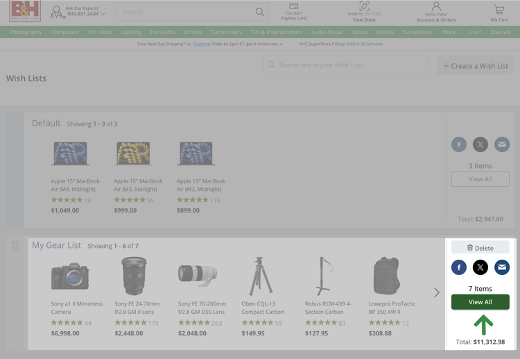Click Apple 15" MacBook Air (M4, Midnight) title
Image resolution: width=520 pixels, height=359 pixels.
76,185
